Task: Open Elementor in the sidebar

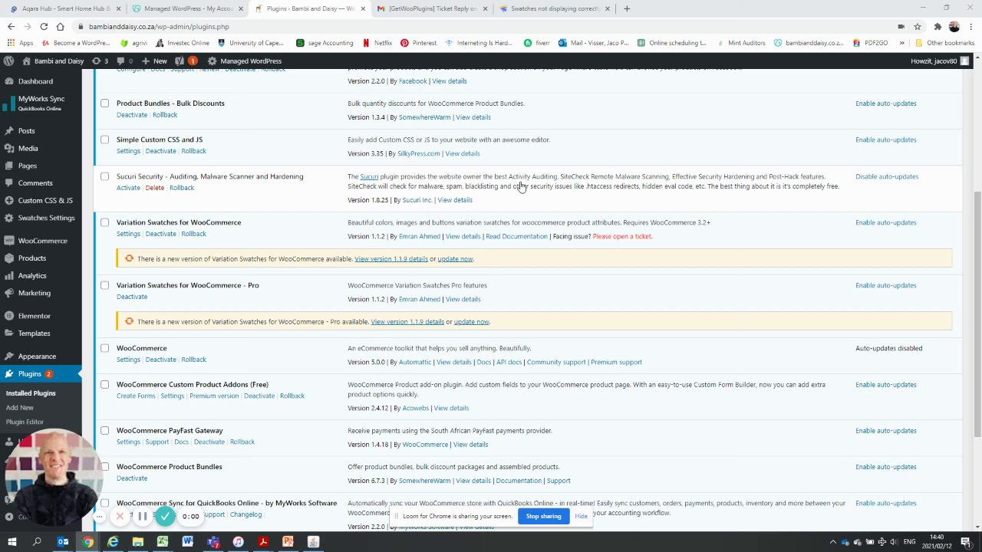Action: point(35,316)
